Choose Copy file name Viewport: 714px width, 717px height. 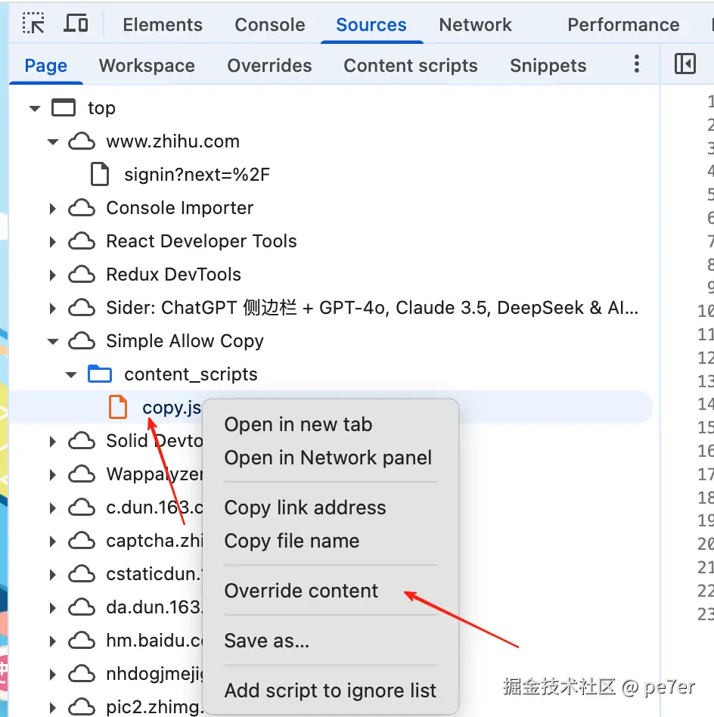tap(292, 541)
